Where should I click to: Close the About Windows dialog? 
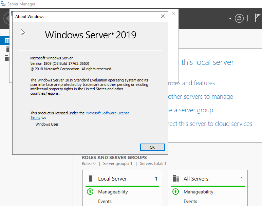(x=163, y=16)
